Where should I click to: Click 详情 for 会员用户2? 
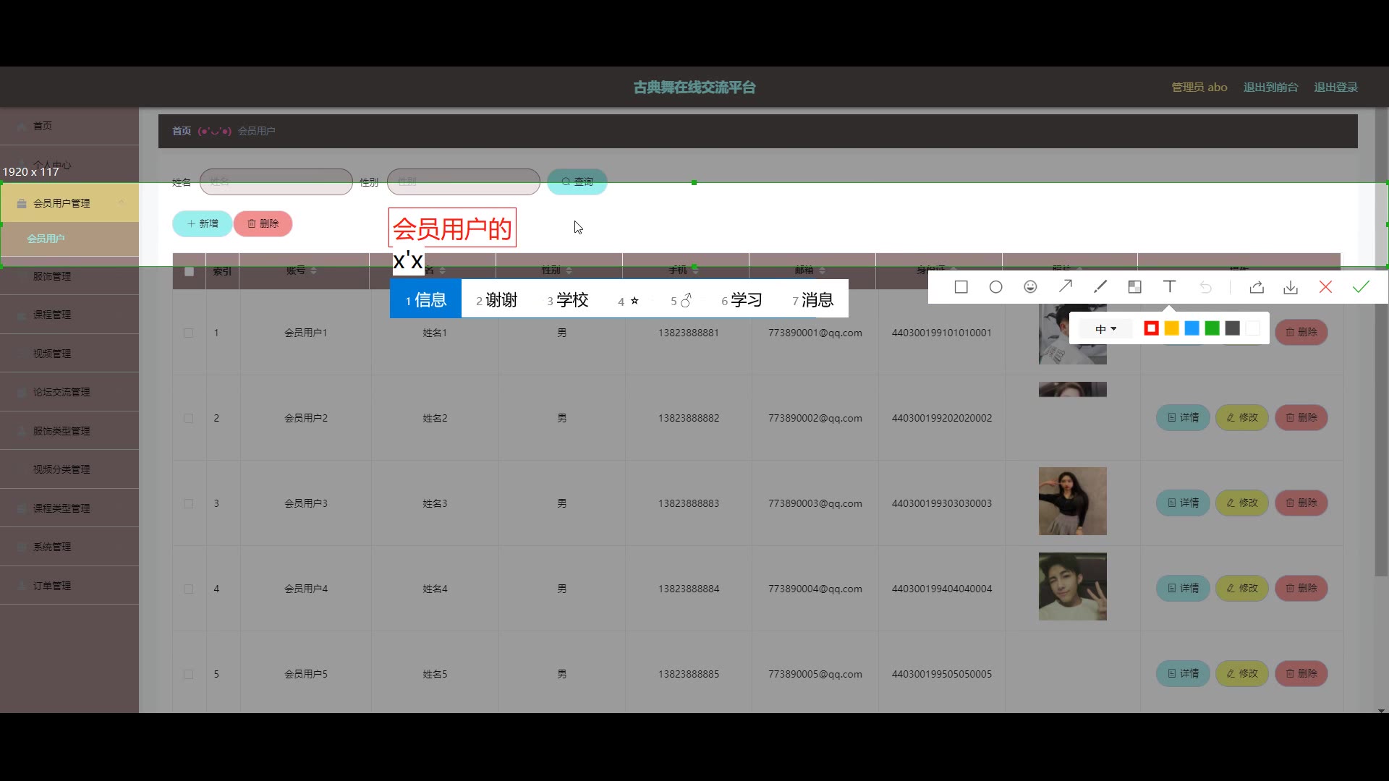(1183, 417)
